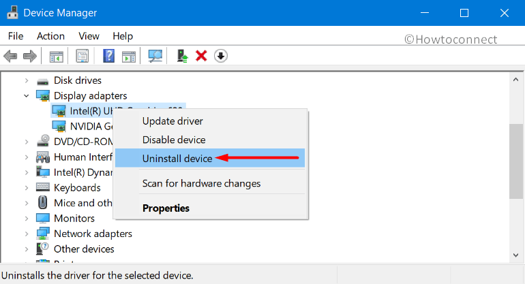This screenshot has width=525, height=284.
Task: Choose Update driver from context menu
Action: coord(210,121)
